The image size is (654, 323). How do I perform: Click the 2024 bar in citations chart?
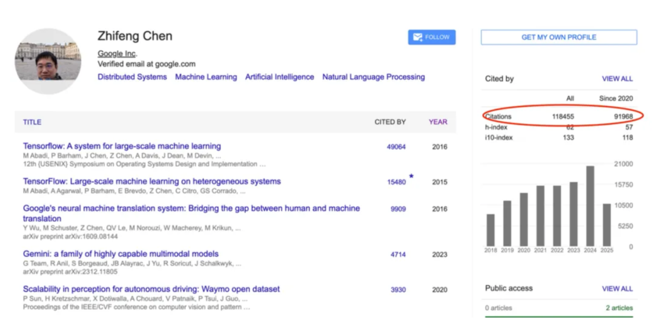pos(590,206)
